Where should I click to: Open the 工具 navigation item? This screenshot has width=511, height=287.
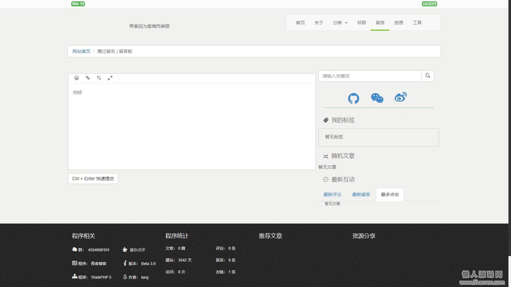(x=417, y=23)
